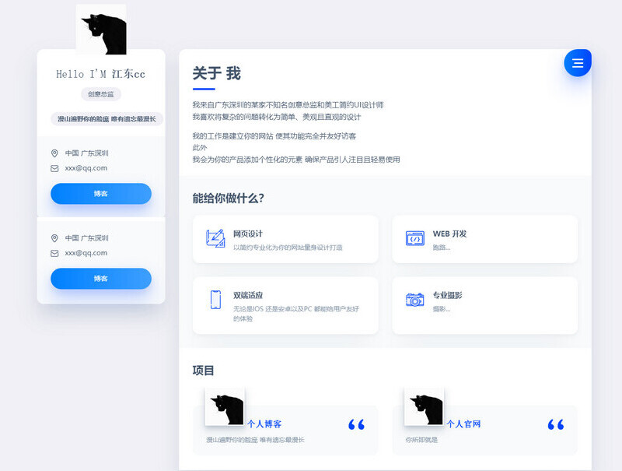Click the 创意总监 role tag
The image size is (622, 471).
click(x=100, y=94)
